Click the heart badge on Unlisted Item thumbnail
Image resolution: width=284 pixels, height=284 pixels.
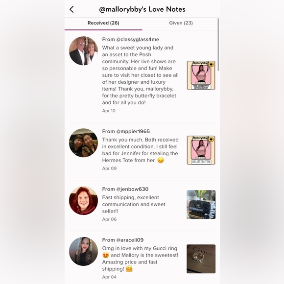[211, 140]
